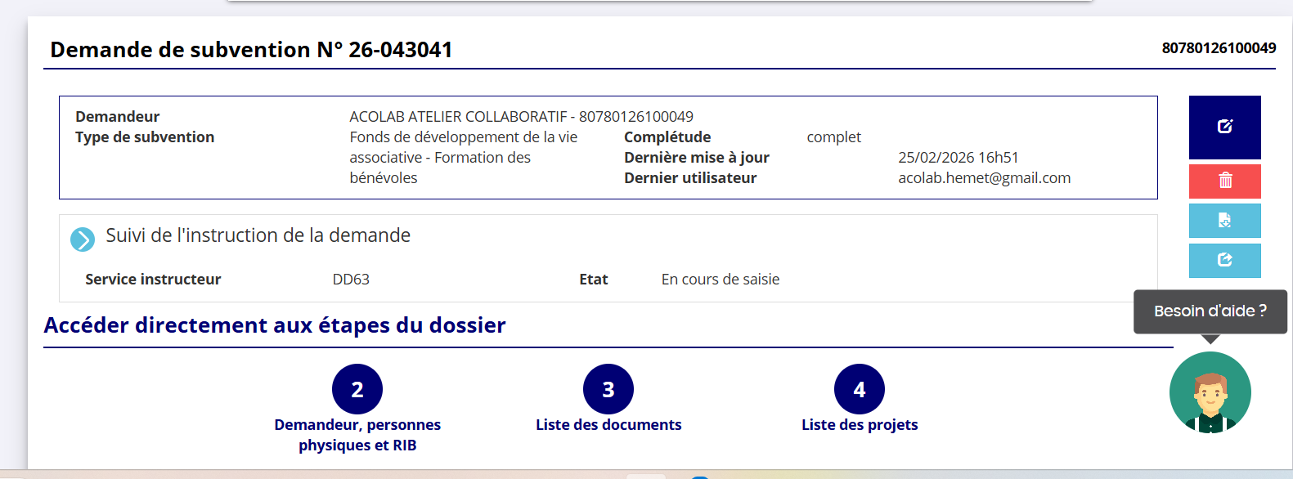Click the acolab.hemet@gmail.com email address
This screenshot has width=1293, height=479.
tap(984, 178)
